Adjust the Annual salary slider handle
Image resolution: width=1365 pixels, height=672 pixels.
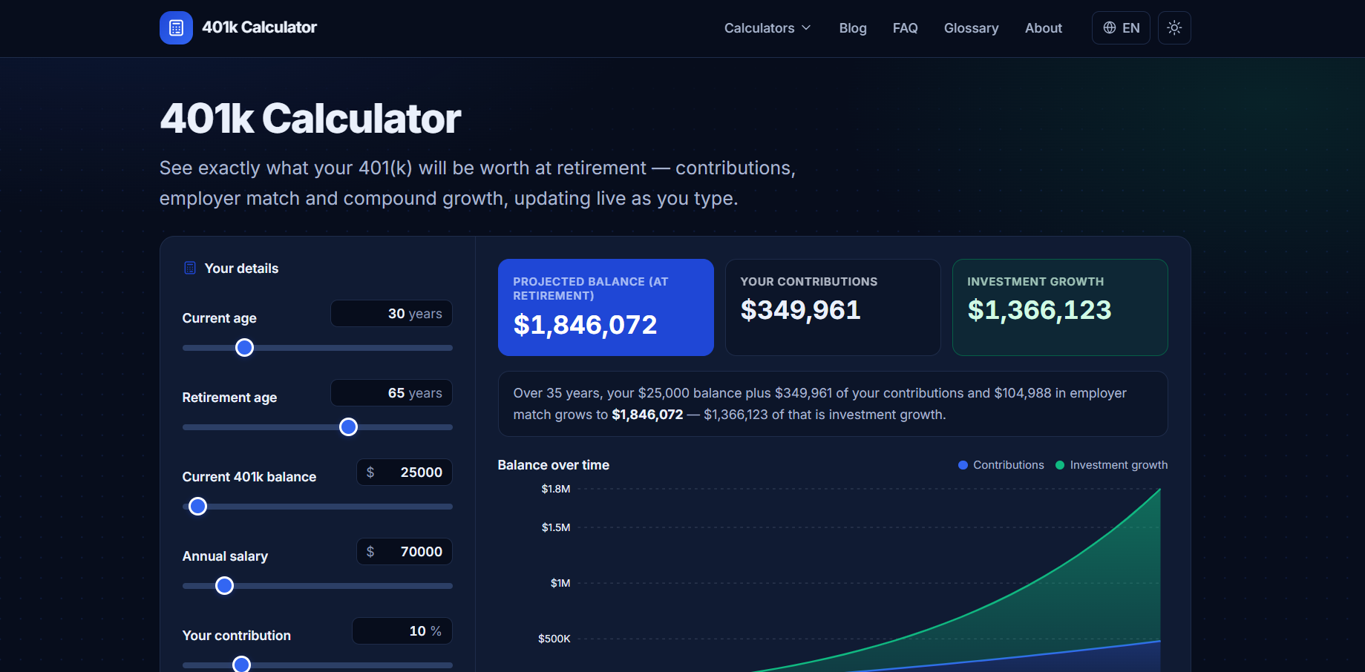(x=224, y=586)
